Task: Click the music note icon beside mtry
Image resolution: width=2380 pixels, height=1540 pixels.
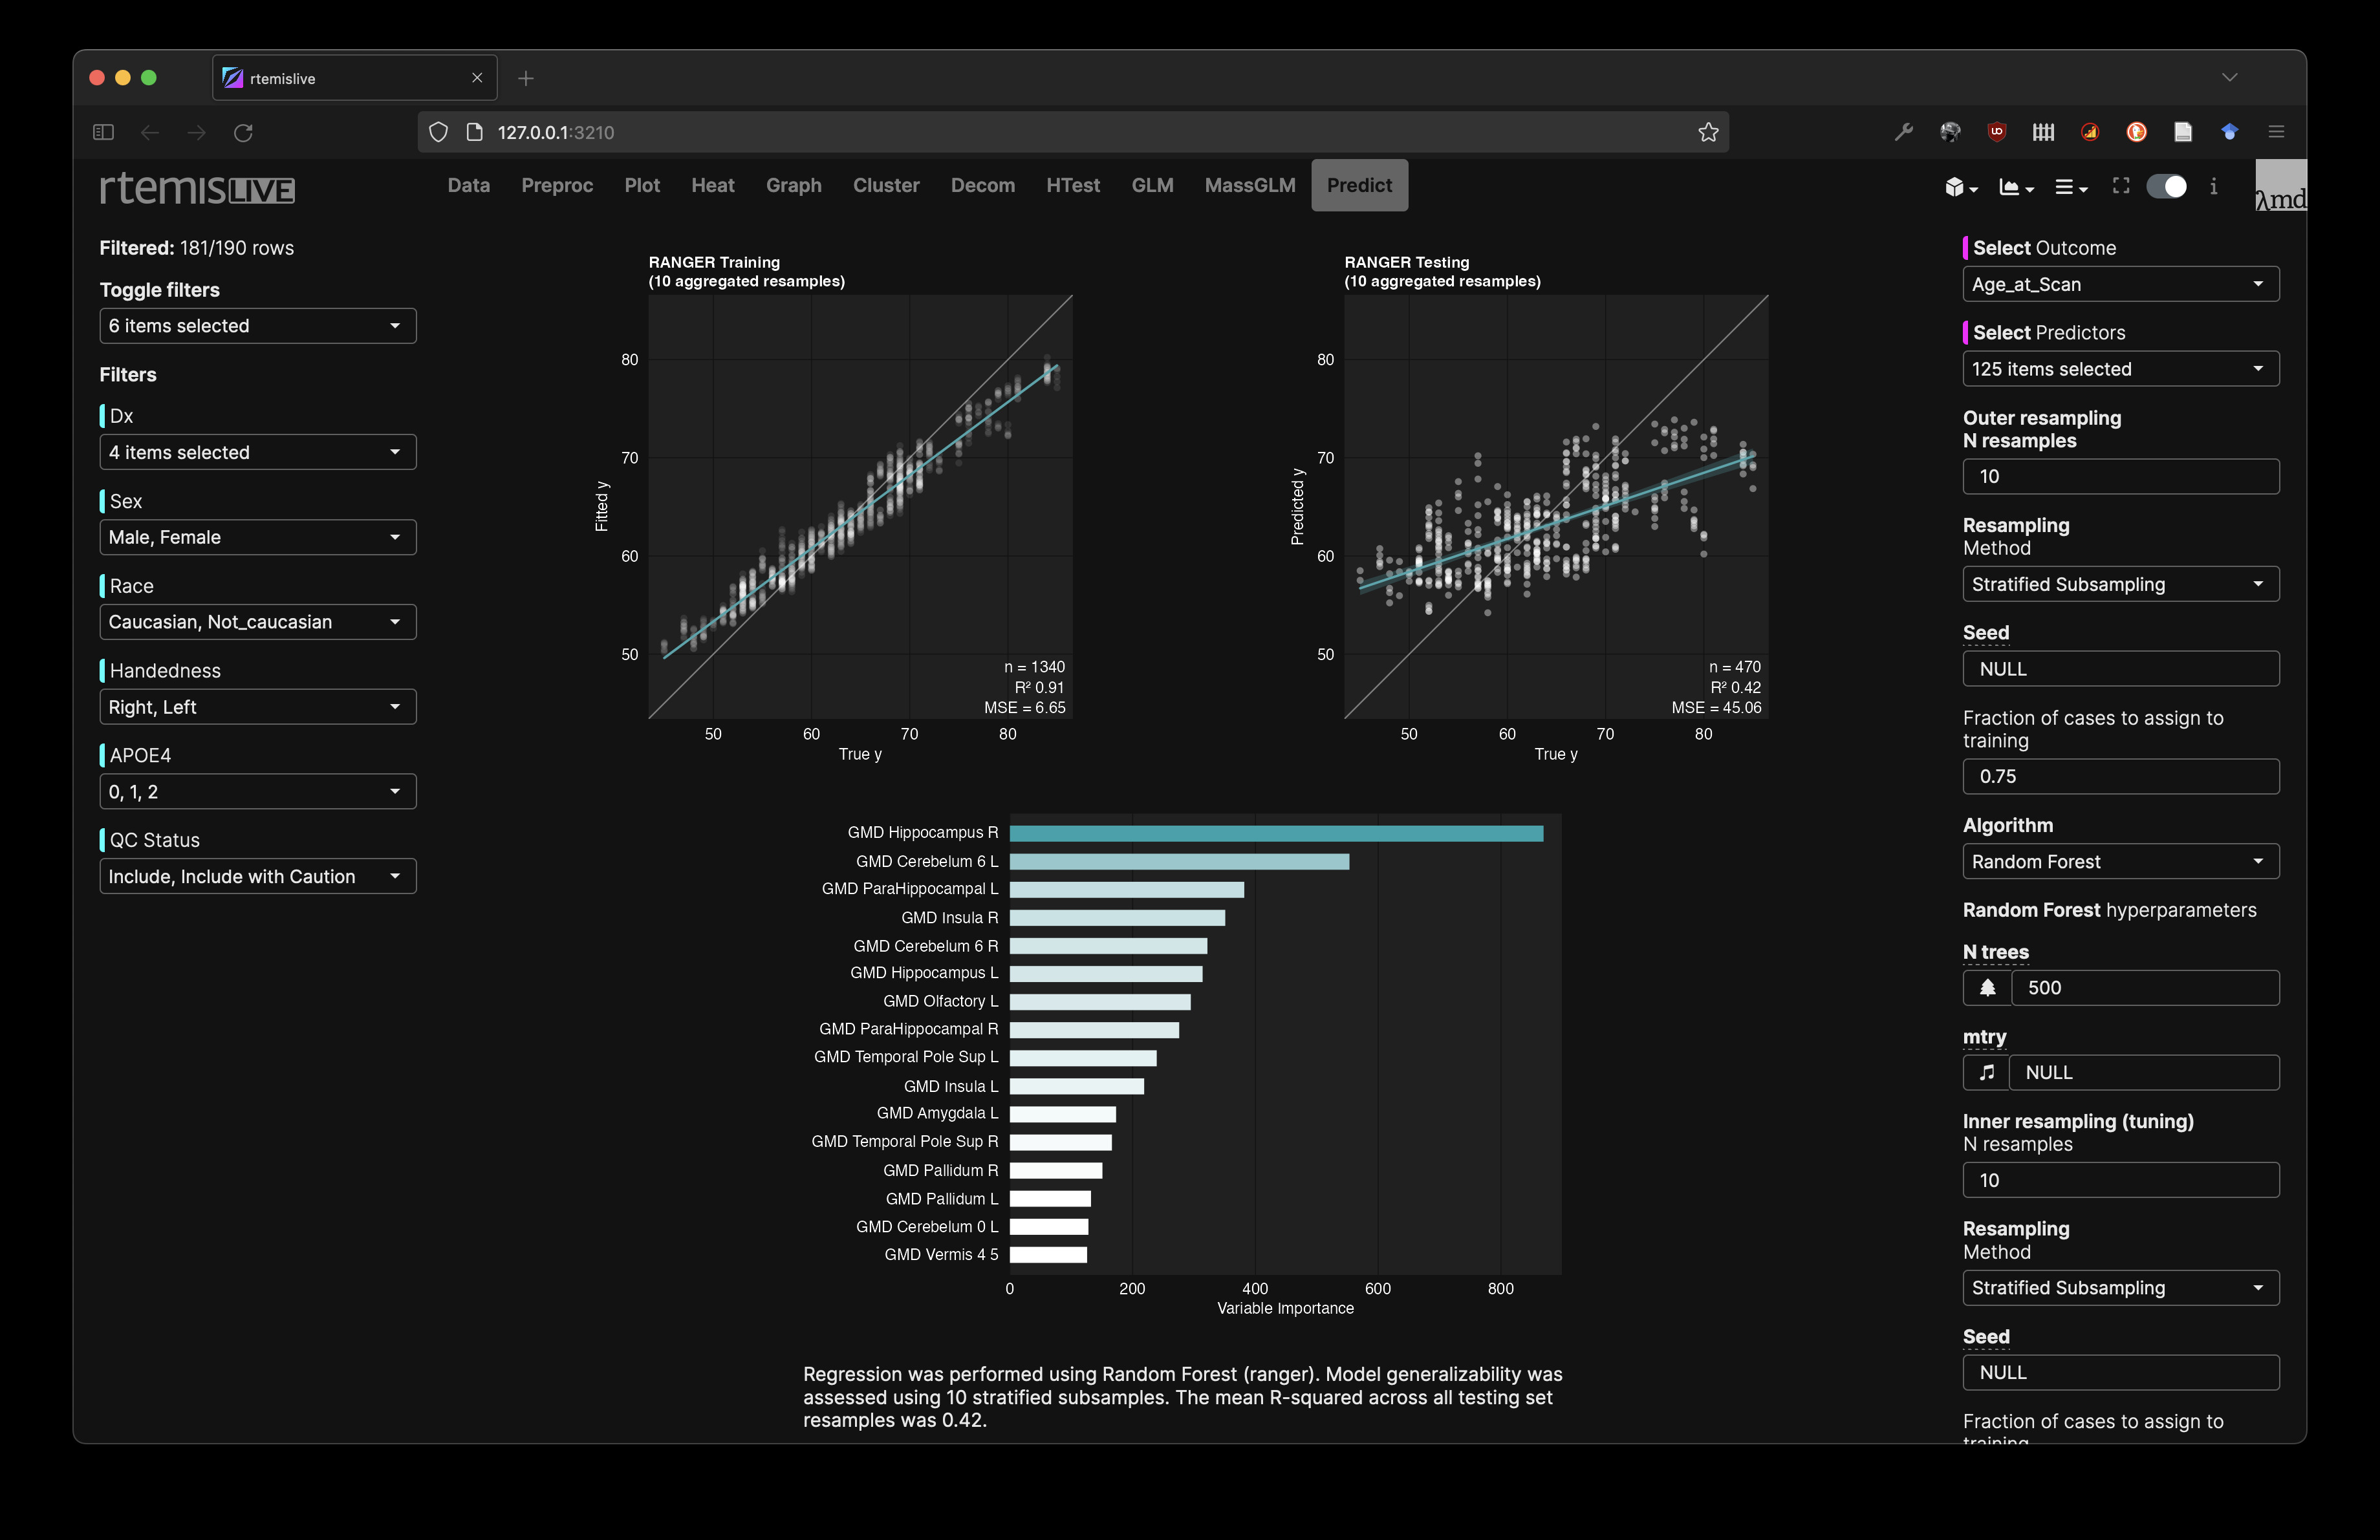Action: coord(1986,1073)
